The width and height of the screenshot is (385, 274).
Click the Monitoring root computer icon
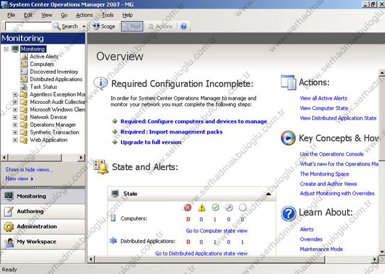15,49
